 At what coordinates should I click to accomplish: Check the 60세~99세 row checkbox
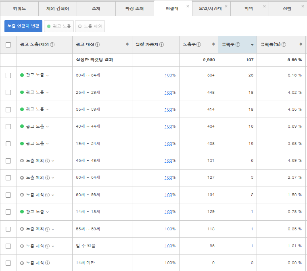coord(8,195)
